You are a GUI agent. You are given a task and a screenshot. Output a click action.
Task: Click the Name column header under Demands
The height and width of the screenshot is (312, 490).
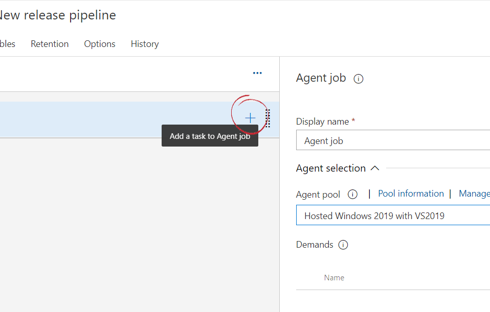pyautogui.click(x=334, y=278)
